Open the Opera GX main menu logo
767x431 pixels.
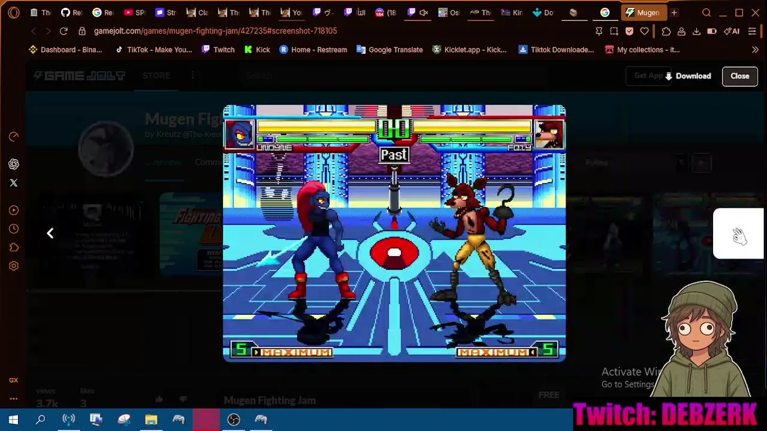(14, 13)
